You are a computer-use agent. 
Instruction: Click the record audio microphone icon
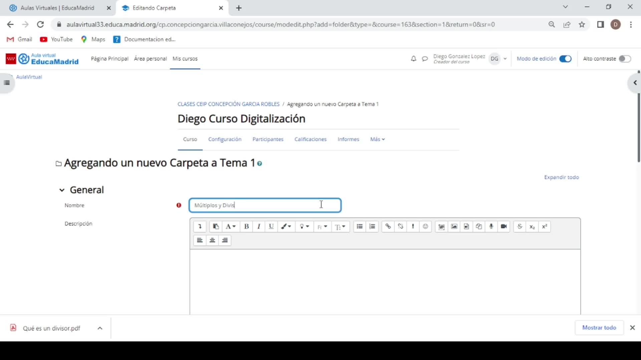(x=491, y=227)
